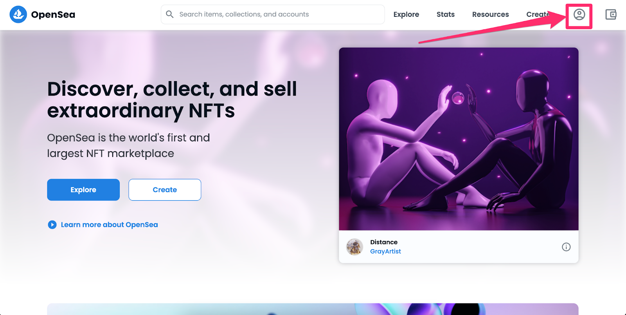Click the blue Explore button
The width and height of the screenshot is (626, 315).
click(83, 190)
